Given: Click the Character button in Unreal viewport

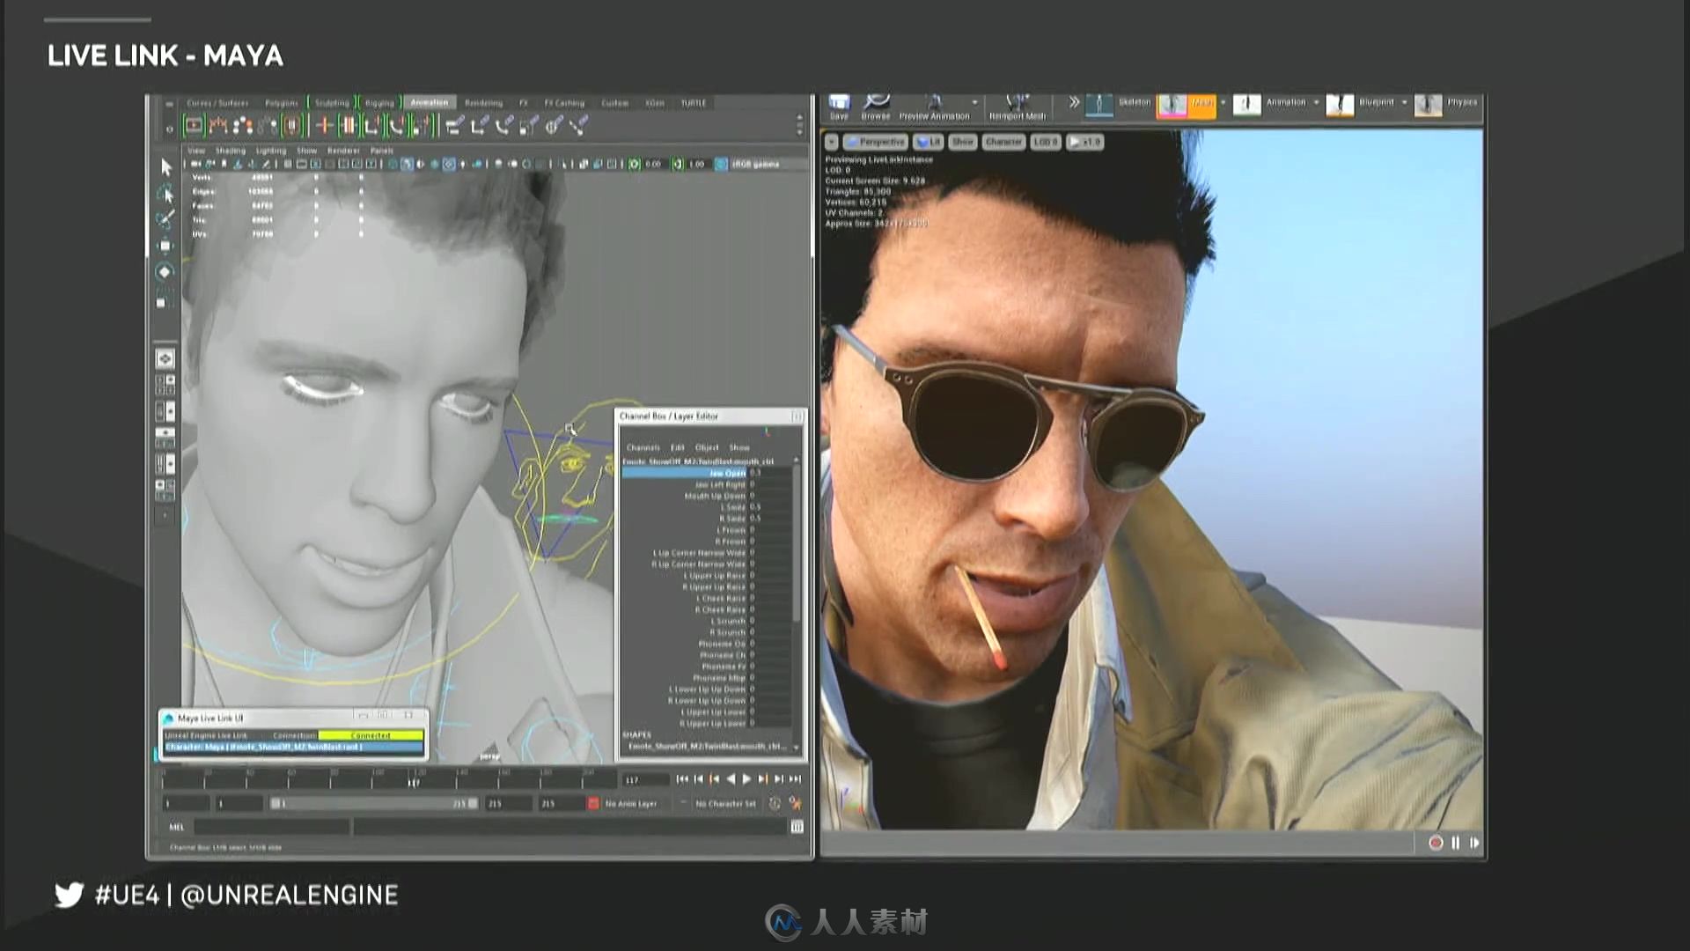Looking at the screenshot, I should 1003,142.
